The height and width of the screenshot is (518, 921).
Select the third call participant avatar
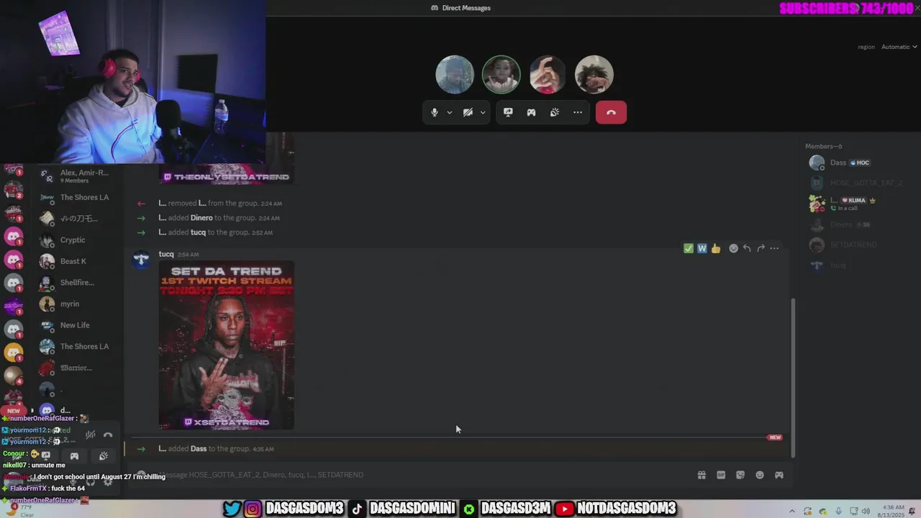[548, 74]
